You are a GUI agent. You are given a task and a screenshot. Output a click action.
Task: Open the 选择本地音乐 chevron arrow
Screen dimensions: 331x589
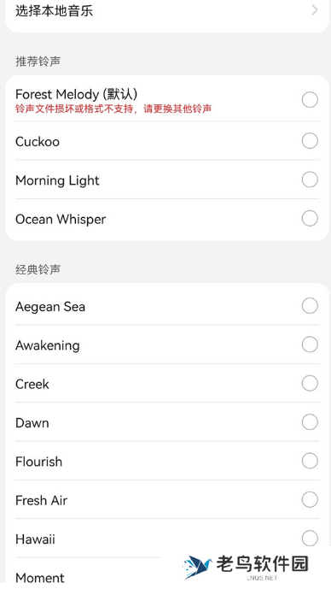coord(315,10)
